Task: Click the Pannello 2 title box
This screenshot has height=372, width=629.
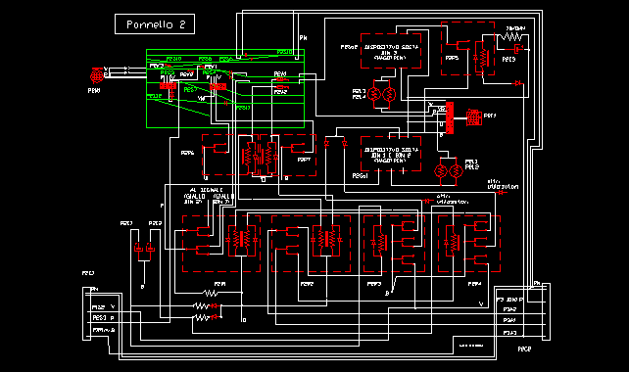Action: [x=155, y=24]
